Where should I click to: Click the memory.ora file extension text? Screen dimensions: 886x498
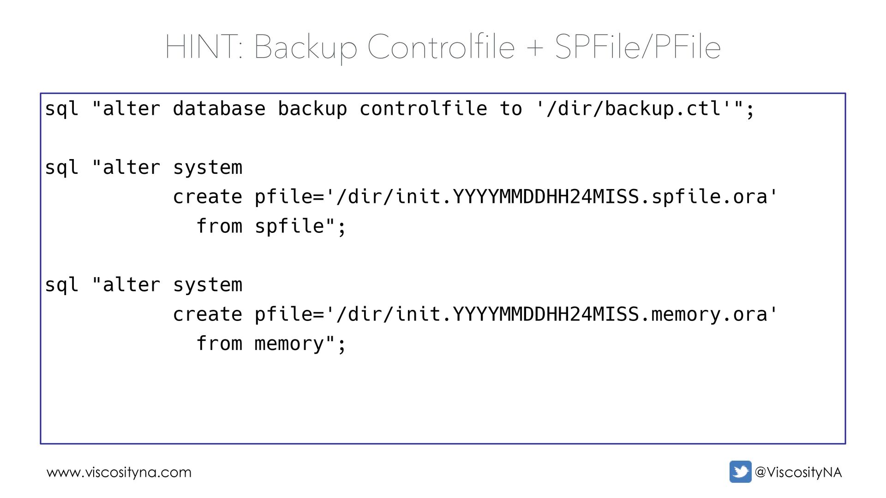point(709,314)
